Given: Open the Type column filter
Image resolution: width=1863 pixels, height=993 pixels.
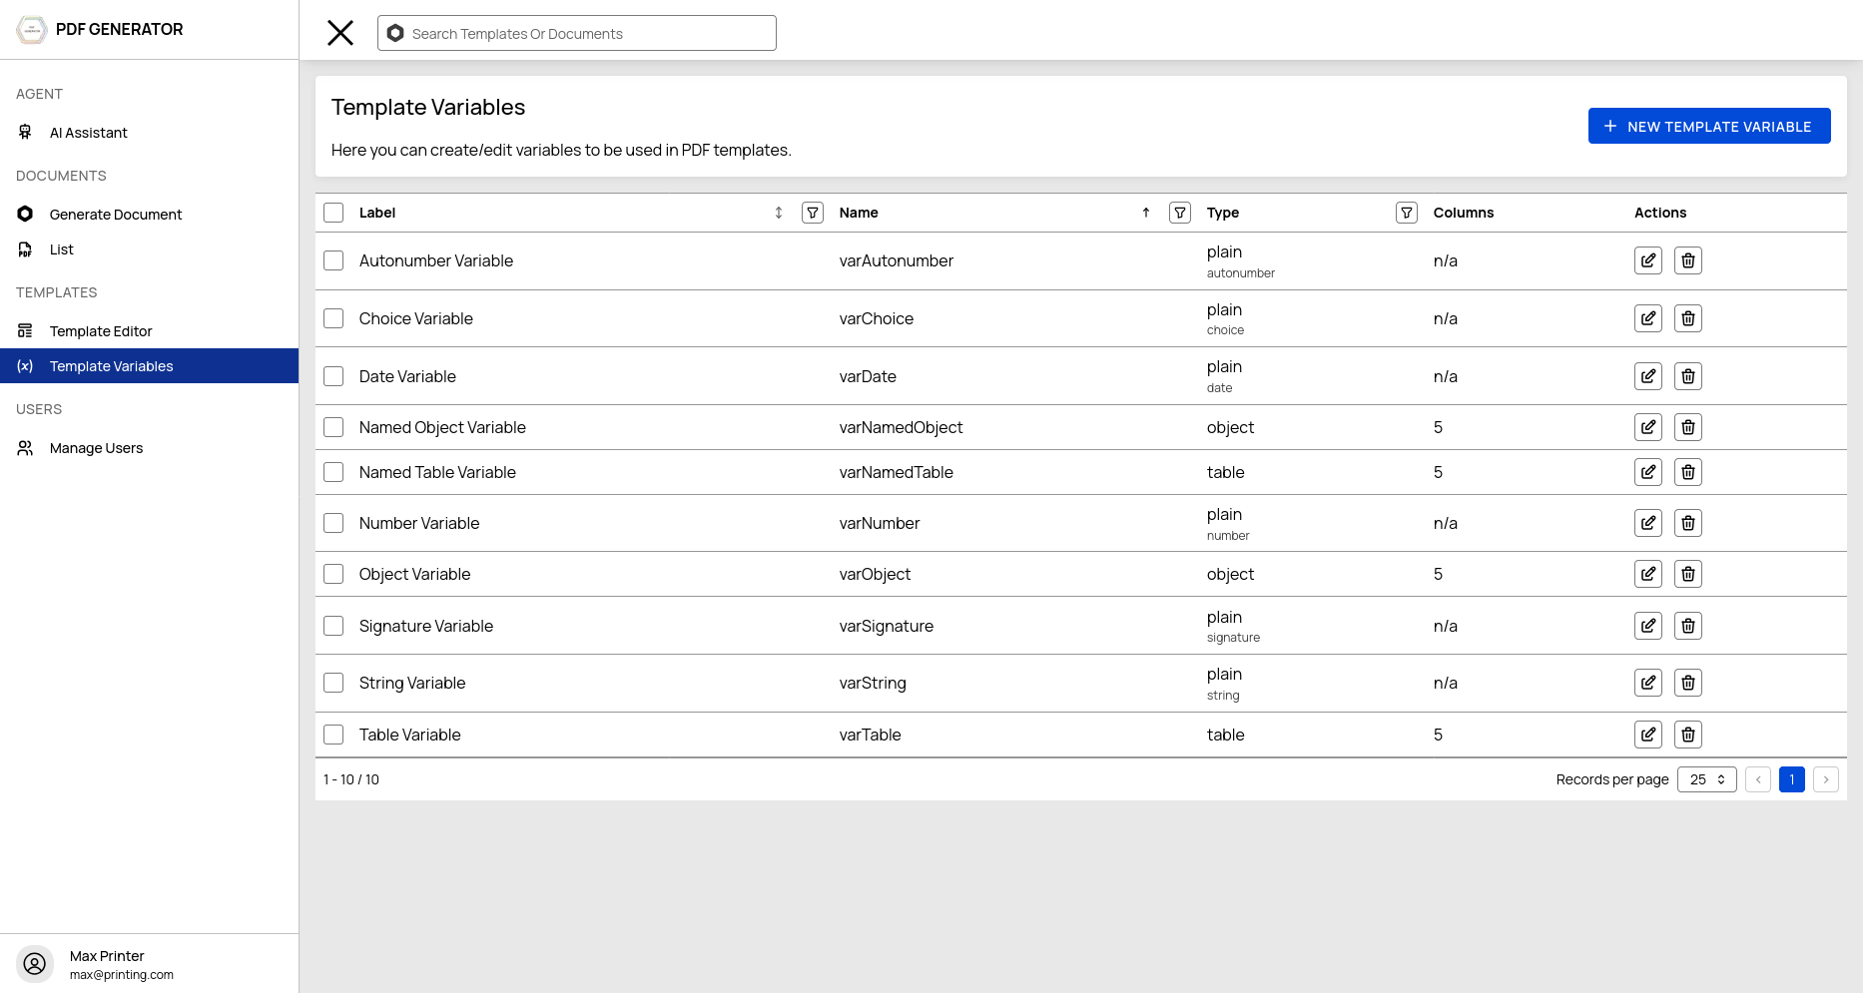Looking at the screenshot, I should click(1407, 213).
